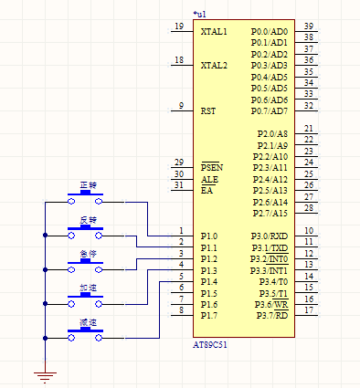Image resolution: width=360 pixels, height=388 pixels.
Task: Click the PSEN pin 29 line
Action: pyautogui.click(x=182, y=168)
